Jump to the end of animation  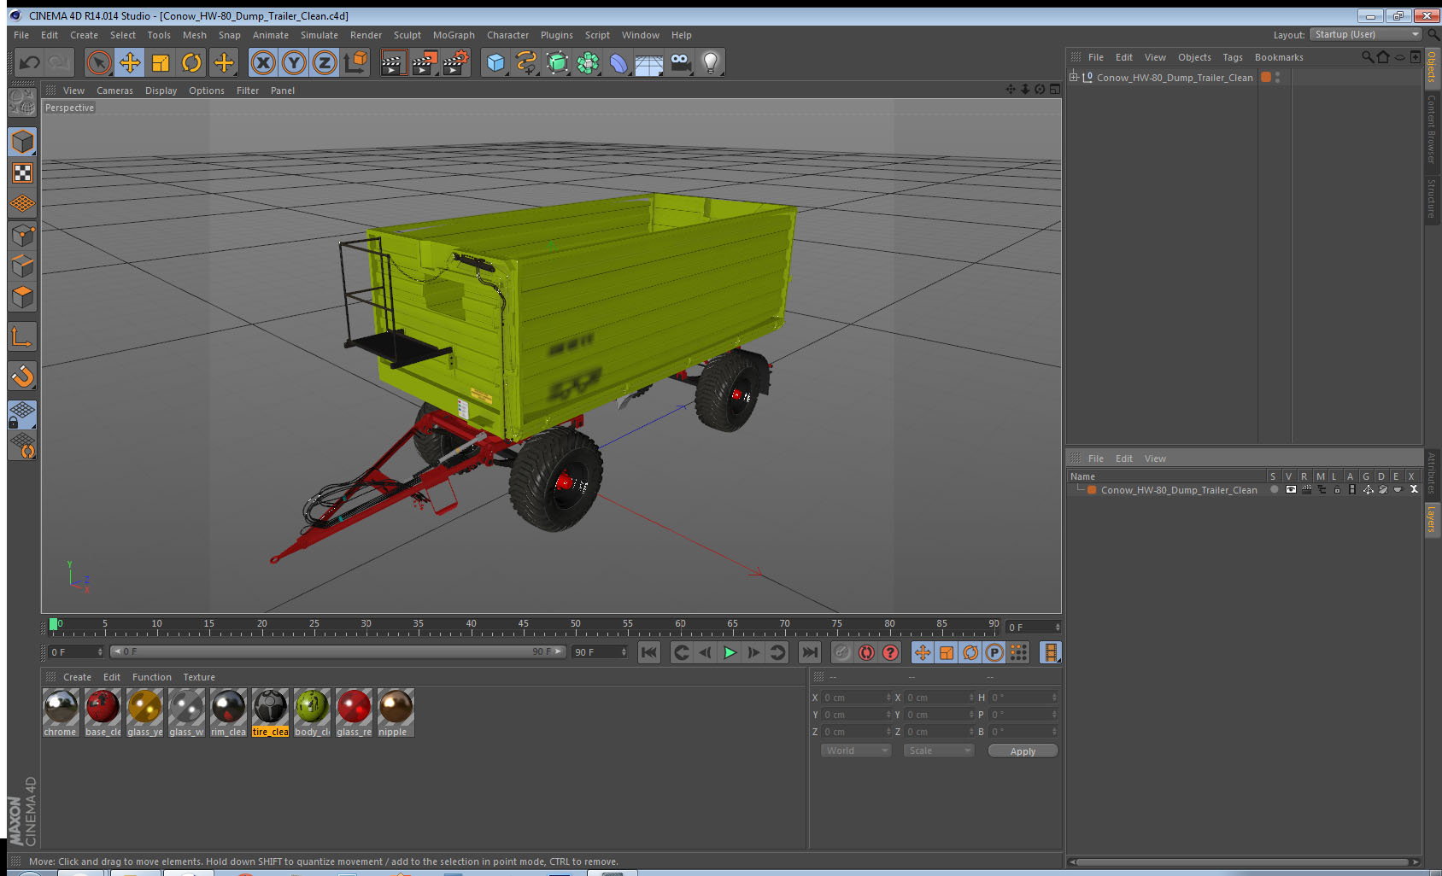(x=809, y=652)
